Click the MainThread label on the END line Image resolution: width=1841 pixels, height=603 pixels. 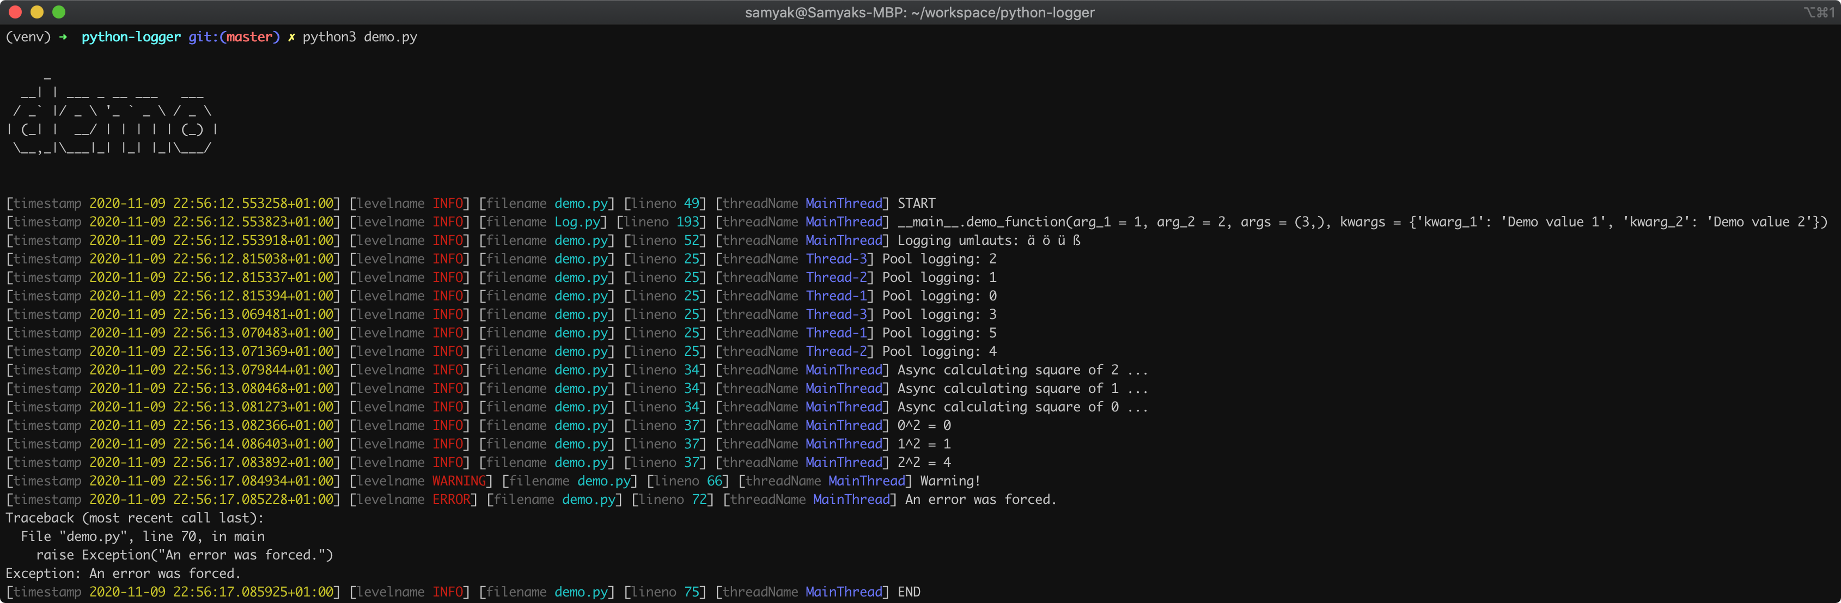coord(843,592)
